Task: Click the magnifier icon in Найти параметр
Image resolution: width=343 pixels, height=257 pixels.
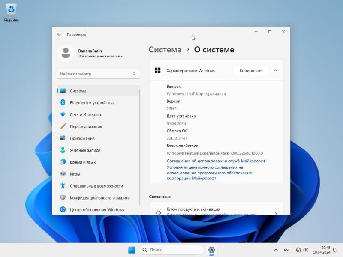Action: pyautogui.click(x=135, y=74)
